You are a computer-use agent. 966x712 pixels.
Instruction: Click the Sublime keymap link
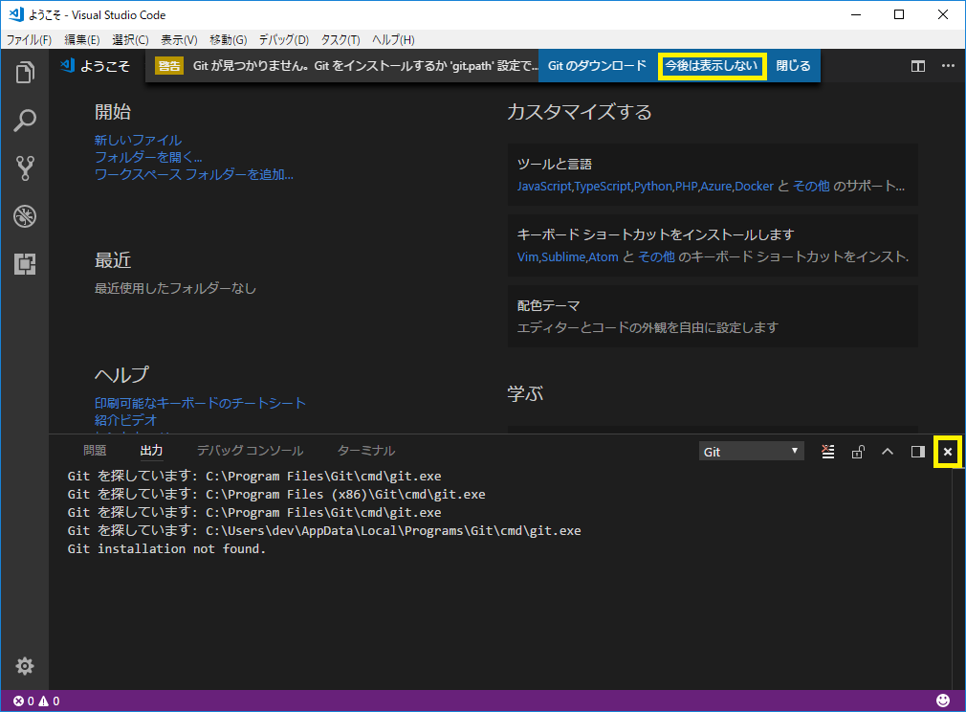pos(563,257)
